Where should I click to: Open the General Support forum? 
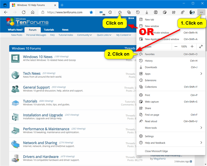(x=36, y=87)
